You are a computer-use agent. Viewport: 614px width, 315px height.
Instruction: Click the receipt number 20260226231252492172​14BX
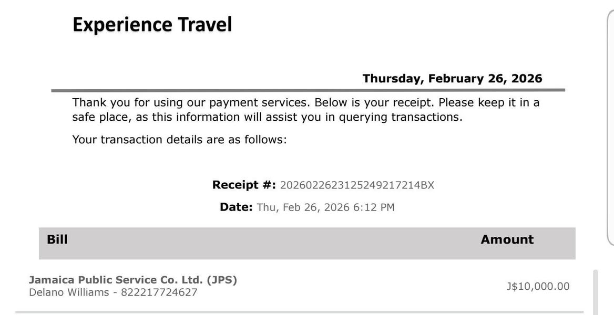pyautogui.click(x=357, y=185)
